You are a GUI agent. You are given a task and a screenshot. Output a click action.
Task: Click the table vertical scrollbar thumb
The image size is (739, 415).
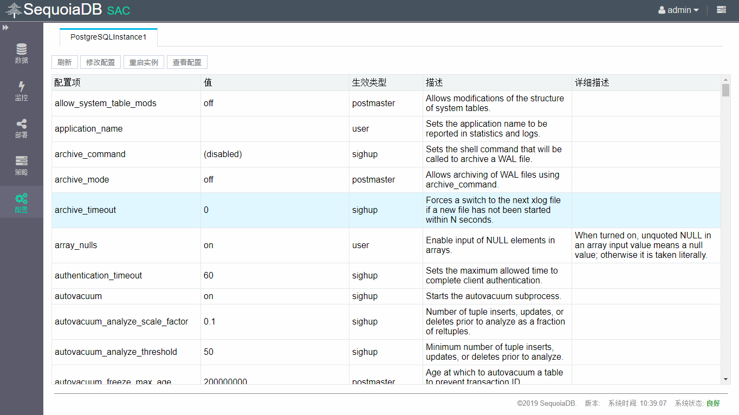coord(726,90)
